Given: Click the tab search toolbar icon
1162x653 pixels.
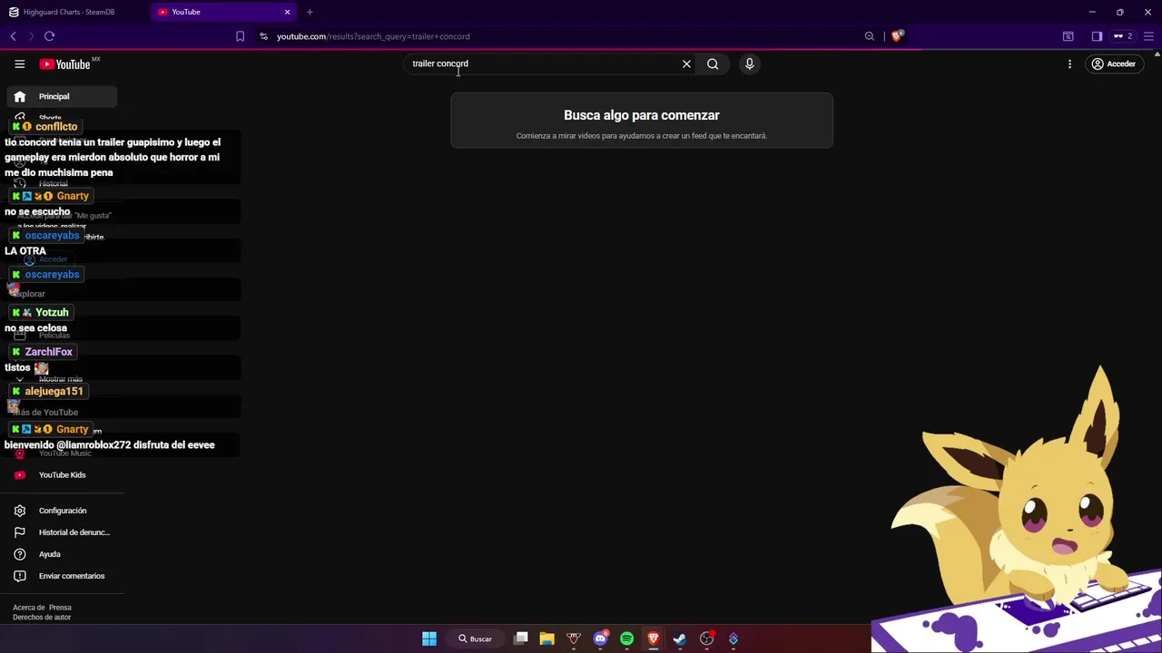Looking at the screenshot, I should [x=1068, y=36].
